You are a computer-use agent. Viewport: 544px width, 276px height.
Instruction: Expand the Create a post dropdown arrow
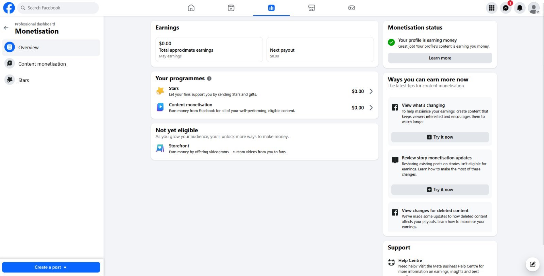[x=65, y=268]
